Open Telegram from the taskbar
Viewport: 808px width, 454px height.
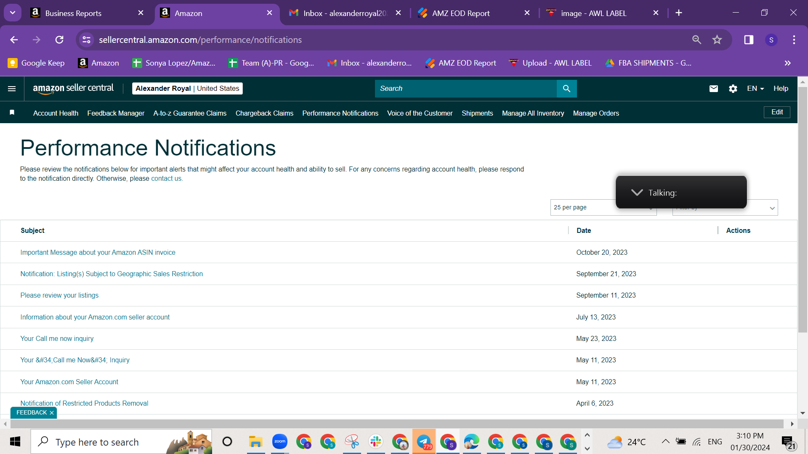pos(424,441)
